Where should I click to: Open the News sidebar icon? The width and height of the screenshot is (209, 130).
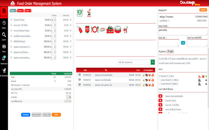(4, 48)
